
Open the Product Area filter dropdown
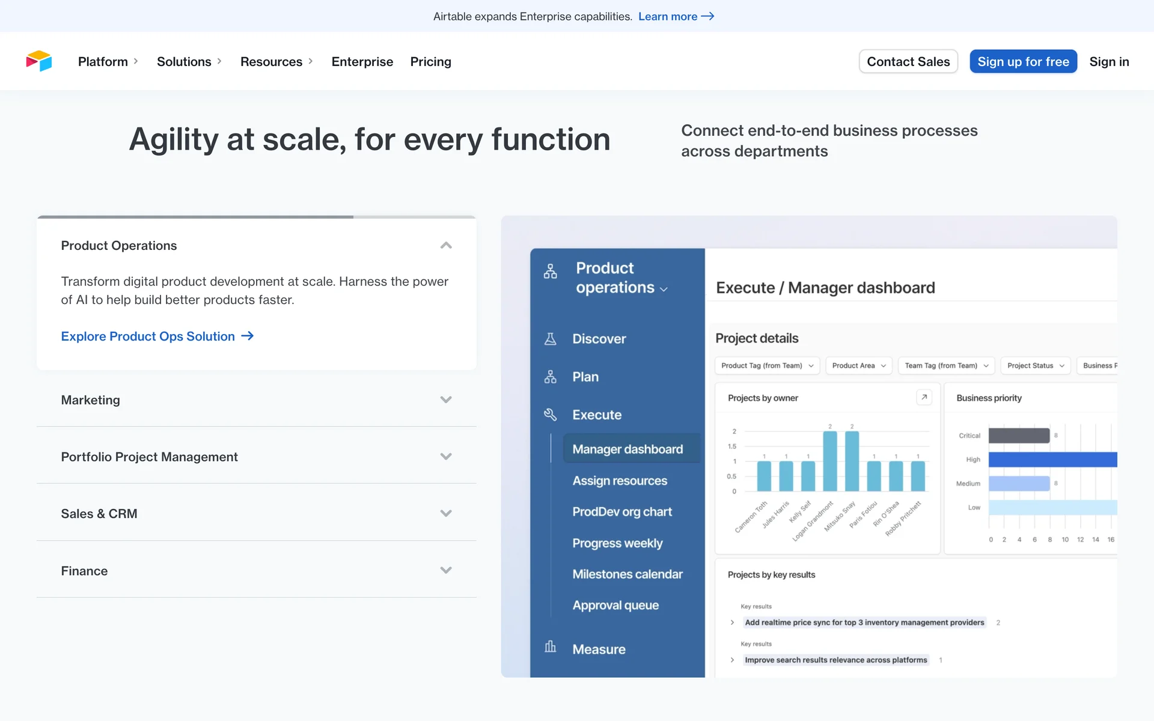pos(858,365)
